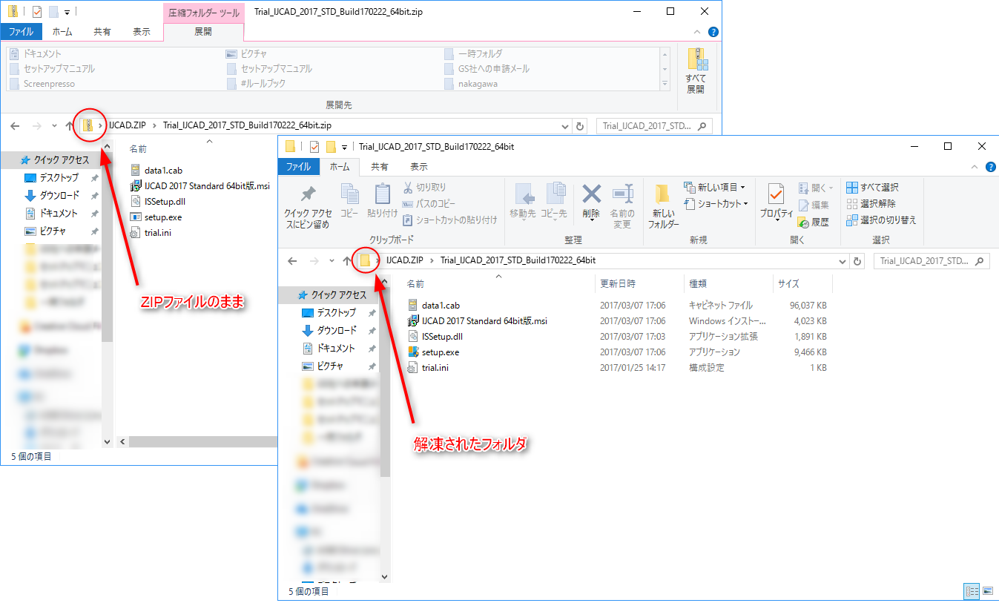Click back arrow in zip window
999x603 pixels.
(15, 126)
